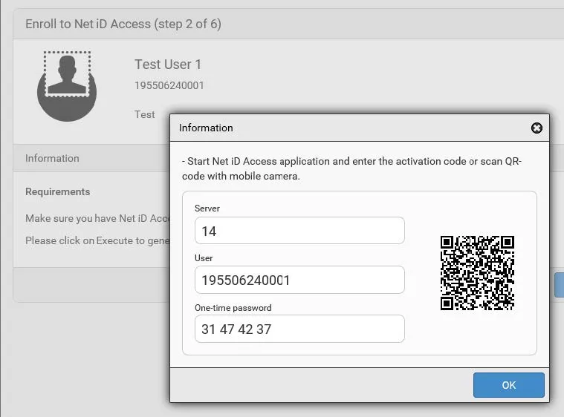
Task: Click the Information section header behind the dialog
Action: coord(52,158)
